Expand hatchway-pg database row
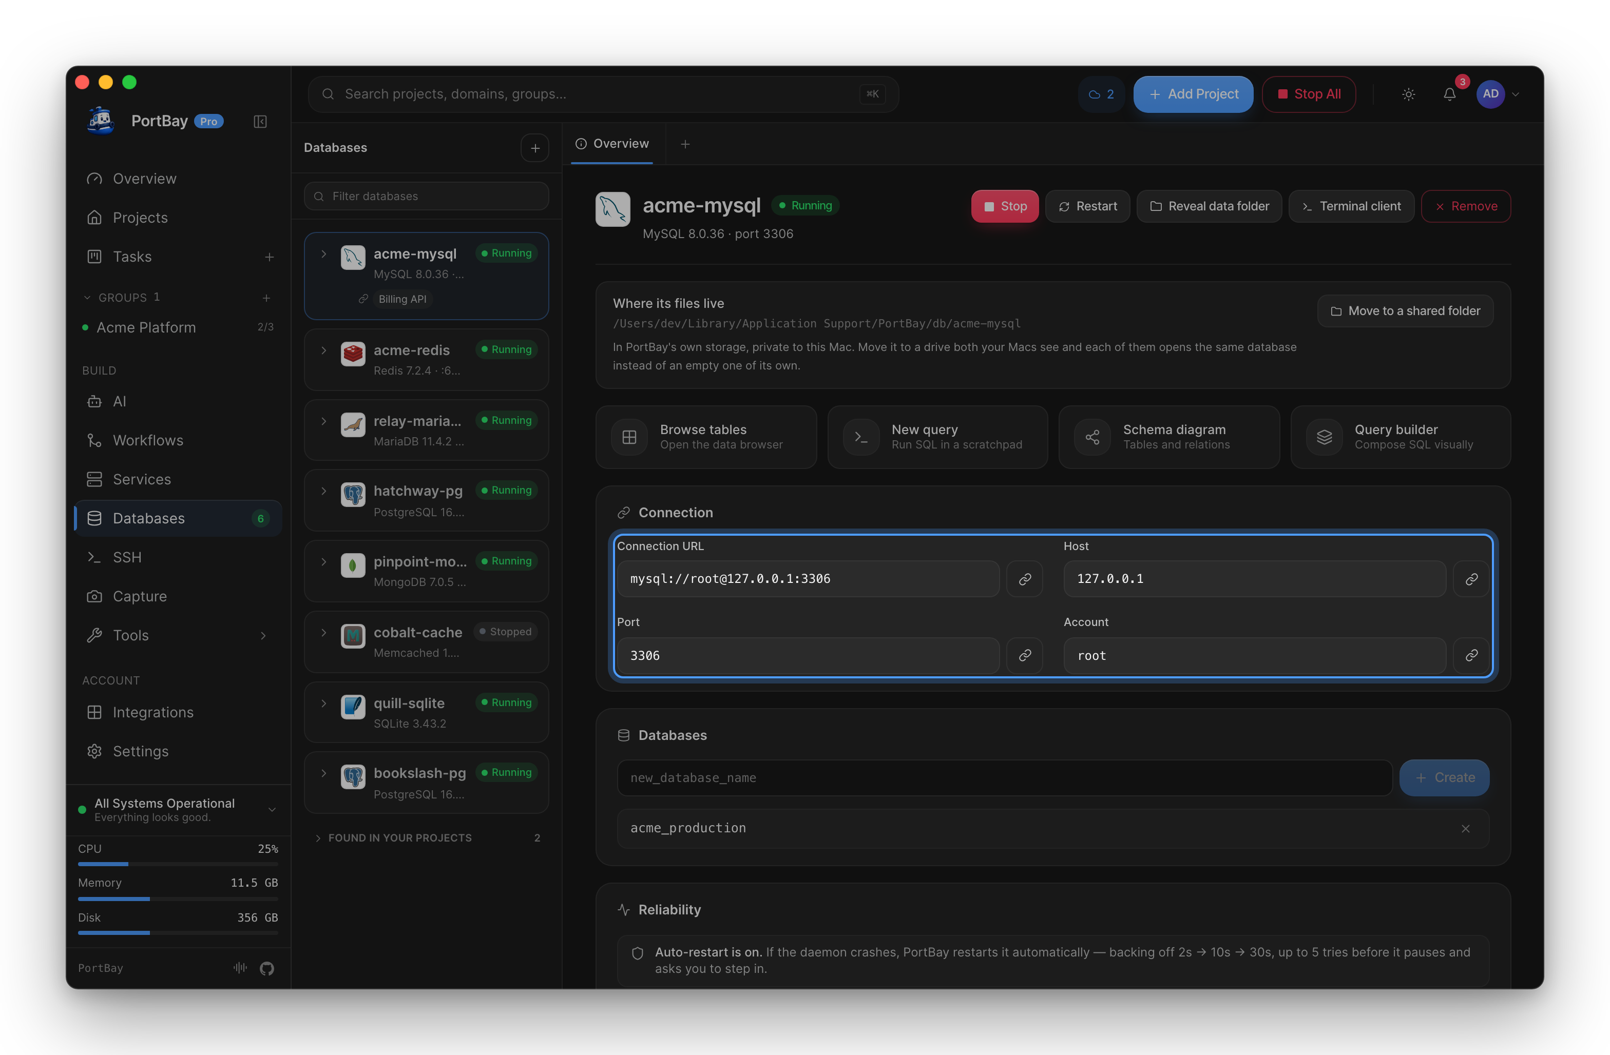The width and height of the screenshot is (1610, 1055). [x=324, y=491]
